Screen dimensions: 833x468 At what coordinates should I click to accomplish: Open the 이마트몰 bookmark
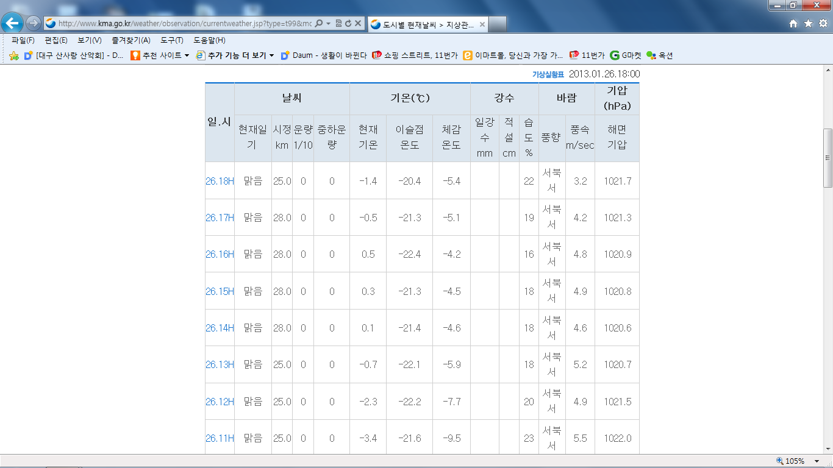[x=513, y=55]
